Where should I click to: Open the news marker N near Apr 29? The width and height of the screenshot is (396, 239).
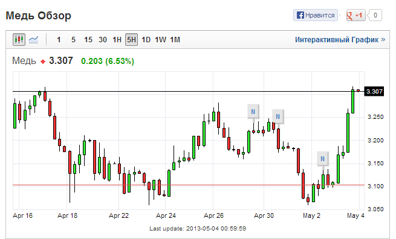(x=253, y=112)
